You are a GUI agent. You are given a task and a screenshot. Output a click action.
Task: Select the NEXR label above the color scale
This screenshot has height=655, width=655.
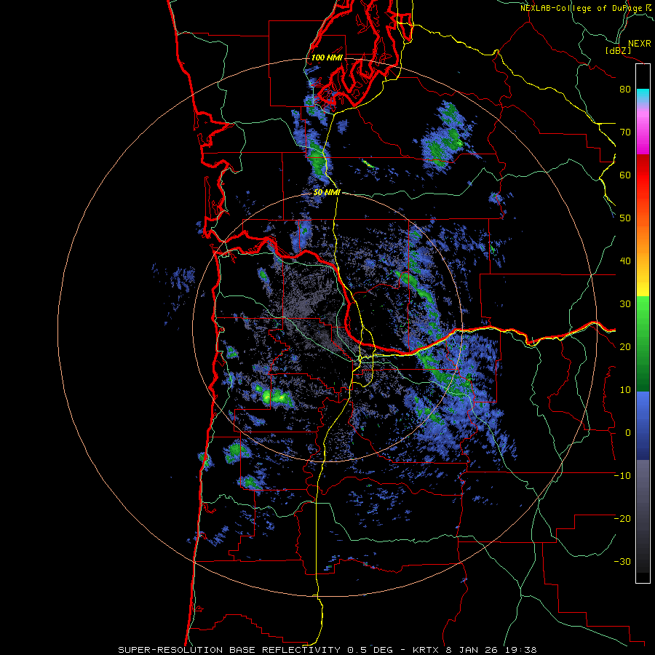639,44
